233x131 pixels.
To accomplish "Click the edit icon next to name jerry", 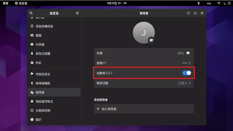I will [188, 53].
